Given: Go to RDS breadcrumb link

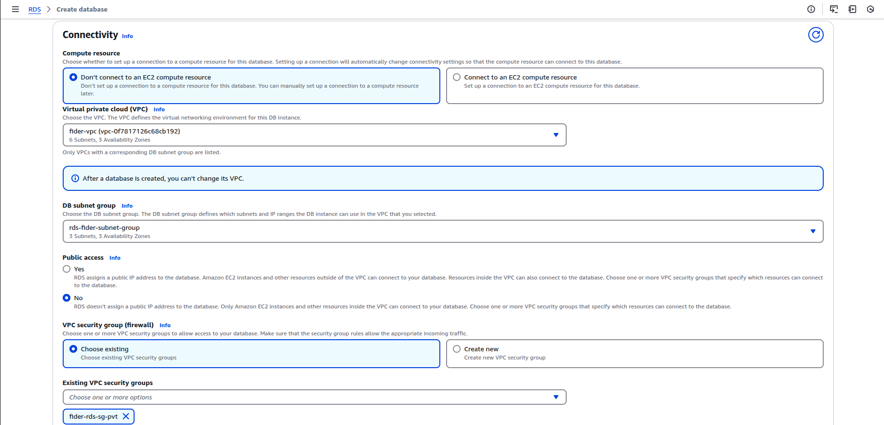Looking at the screenshot, I should coord(35,9).
